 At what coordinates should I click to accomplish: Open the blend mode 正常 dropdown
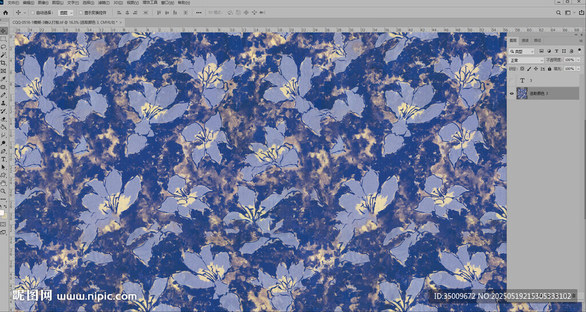pos(526,60)
